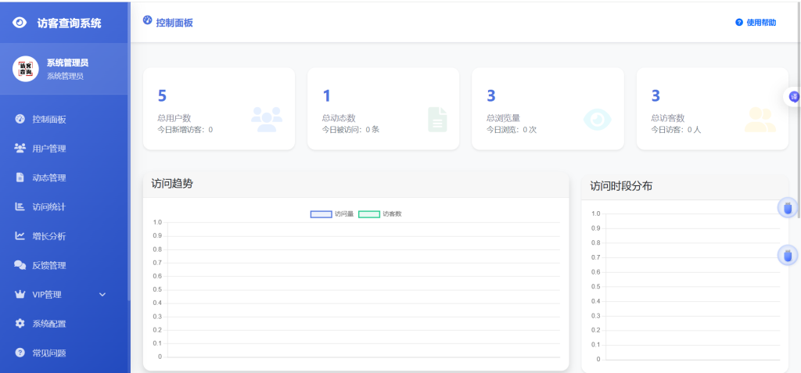The height and width of the screenshot is (373, 801).
Task: Click the lower floating widget near the 0.7 gridline
Action: (787, 255)
